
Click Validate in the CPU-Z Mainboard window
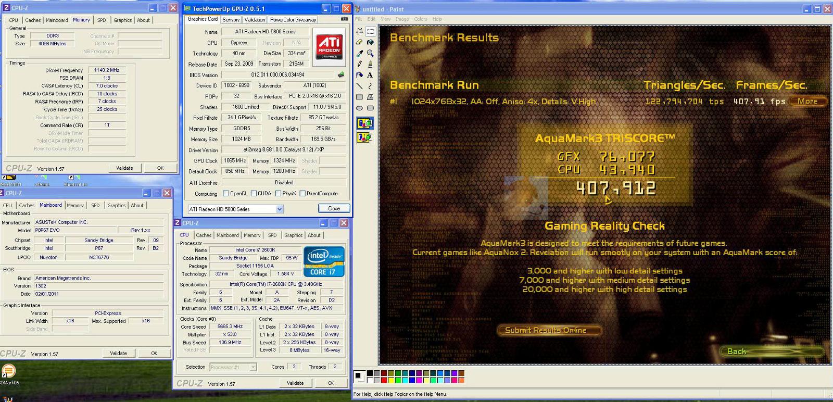click(118, 353)
